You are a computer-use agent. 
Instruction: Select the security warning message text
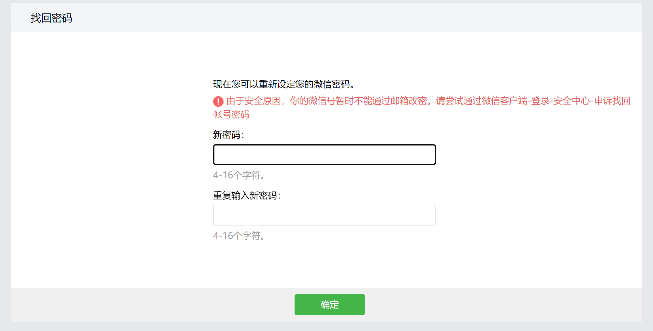point(424,102)
